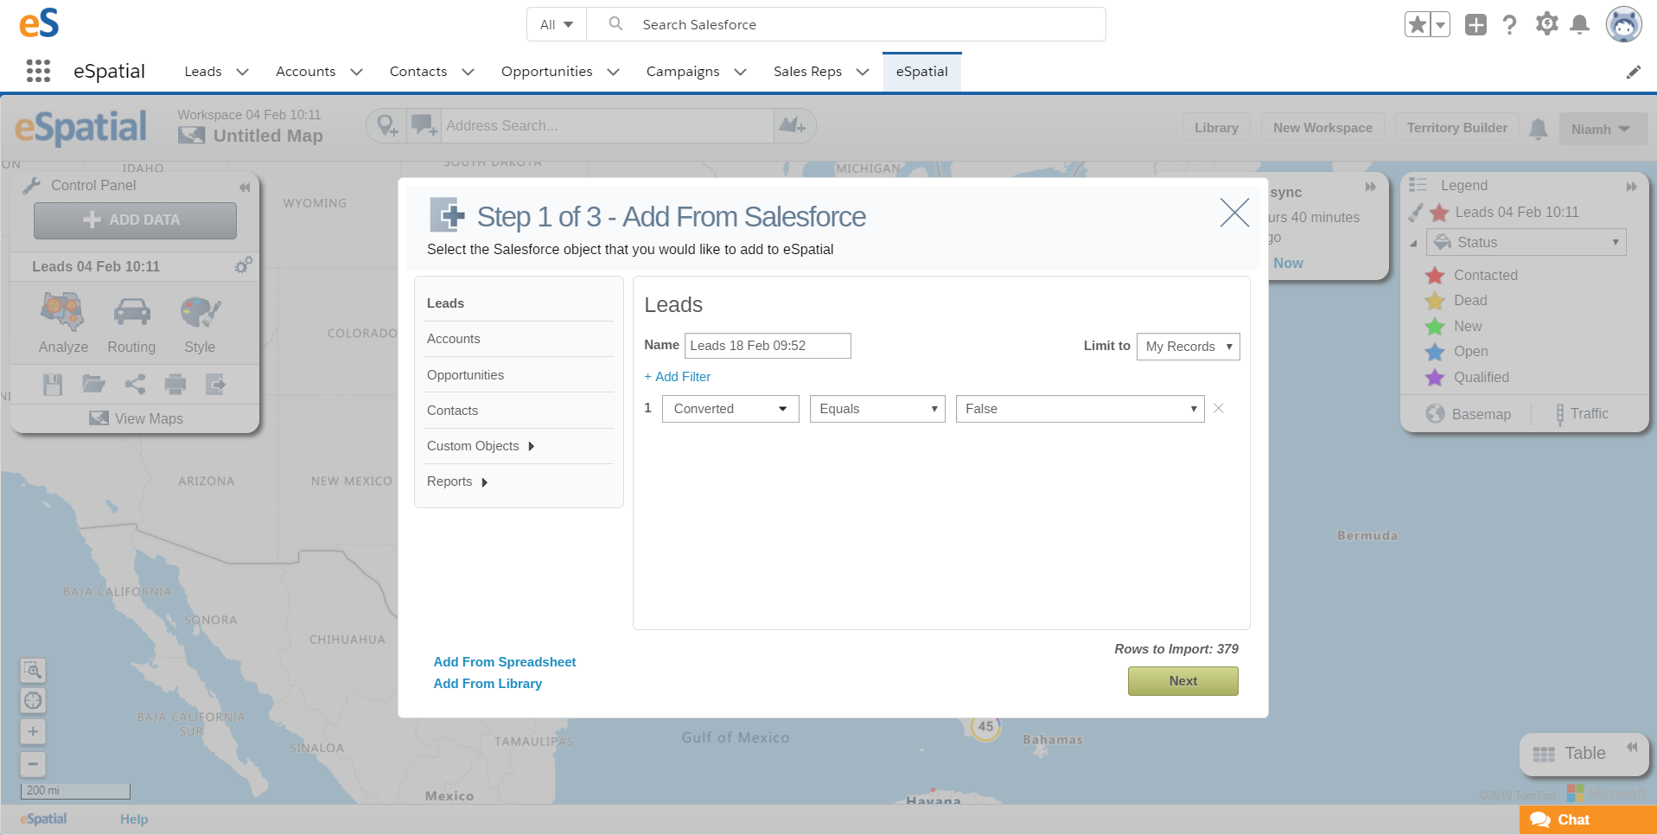
Task: Expand the Opportunities tab dropdown chevron
Action: 614,72
